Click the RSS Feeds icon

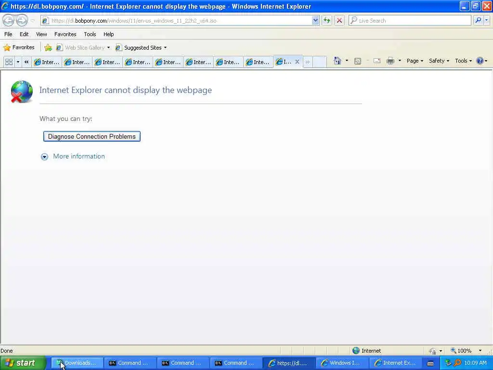click(358, 61)
